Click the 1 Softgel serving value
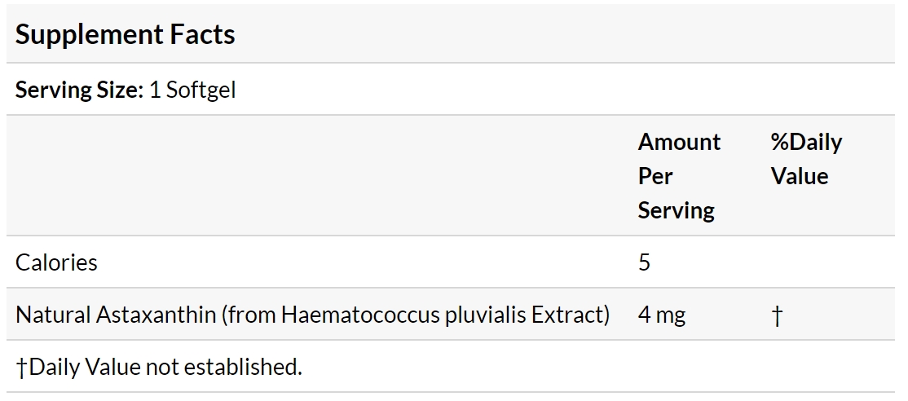Image resolution: width=908 pixels, height=401 pixels. coord(193,90)
